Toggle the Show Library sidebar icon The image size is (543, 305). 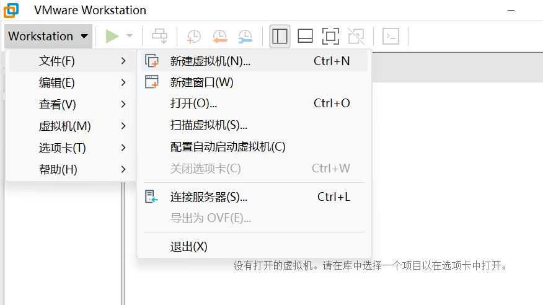click(280, 36)
